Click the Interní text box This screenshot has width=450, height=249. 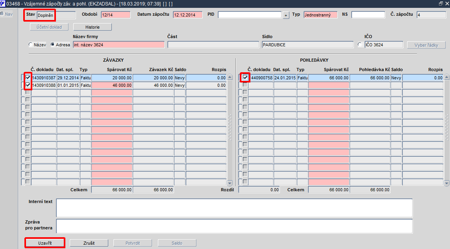[x=234, y=208]
